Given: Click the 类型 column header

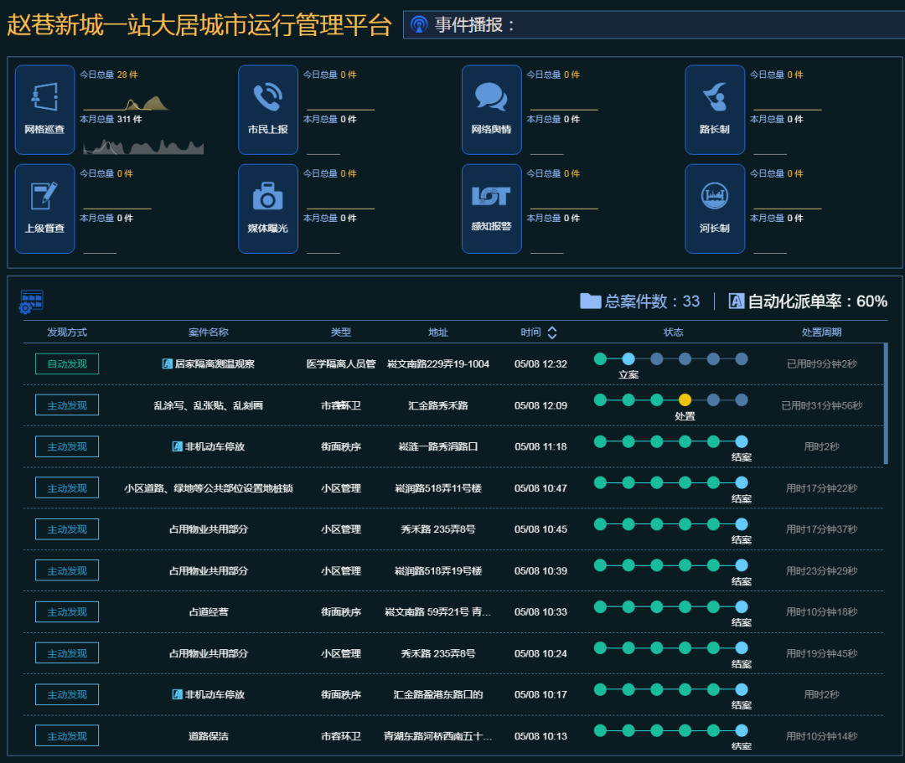Looking at the screenshot, I should [x=340, y=333].
